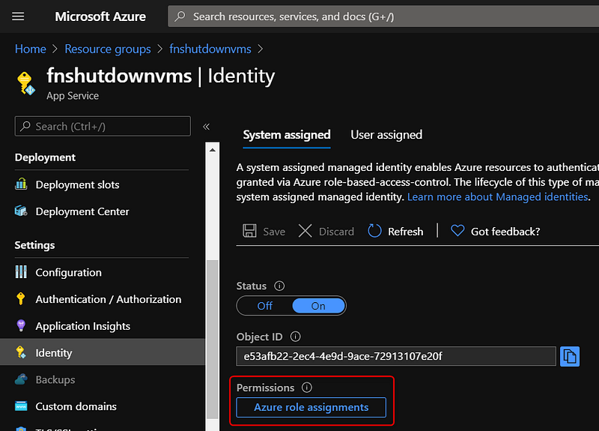Open Application Insights settings item

point(82,326)
